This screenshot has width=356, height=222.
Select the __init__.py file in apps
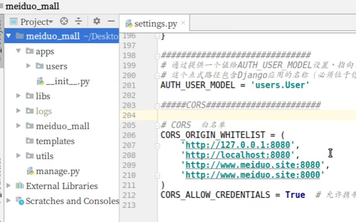(67, 82)
